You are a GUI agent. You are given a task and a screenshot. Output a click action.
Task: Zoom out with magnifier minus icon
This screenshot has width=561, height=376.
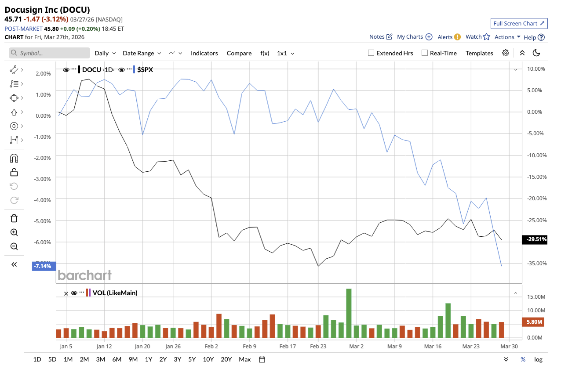(14, 246)
